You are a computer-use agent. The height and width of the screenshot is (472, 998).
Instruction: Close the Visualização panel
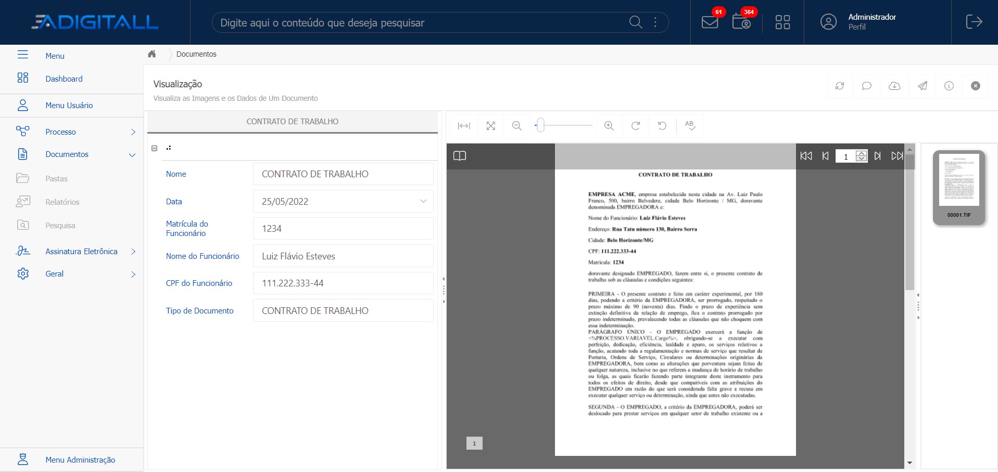[x=976, y=86]
